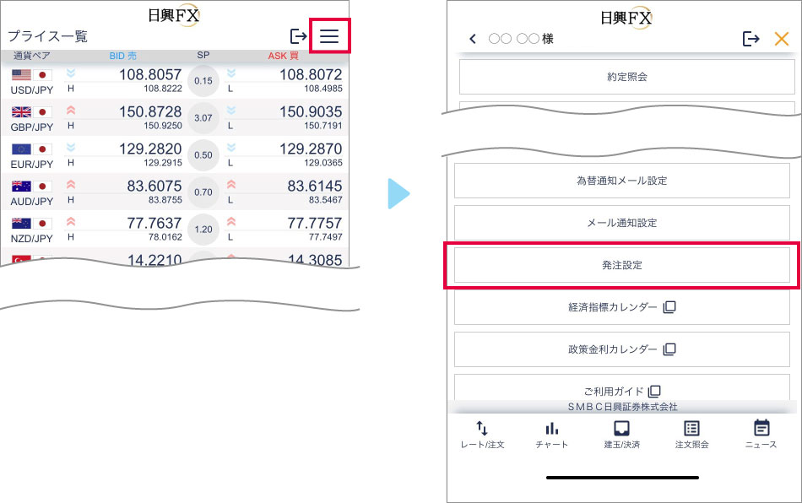802x503 pixels.
Task: Close the menu with the orange X
Action: [x=781, y=39]
